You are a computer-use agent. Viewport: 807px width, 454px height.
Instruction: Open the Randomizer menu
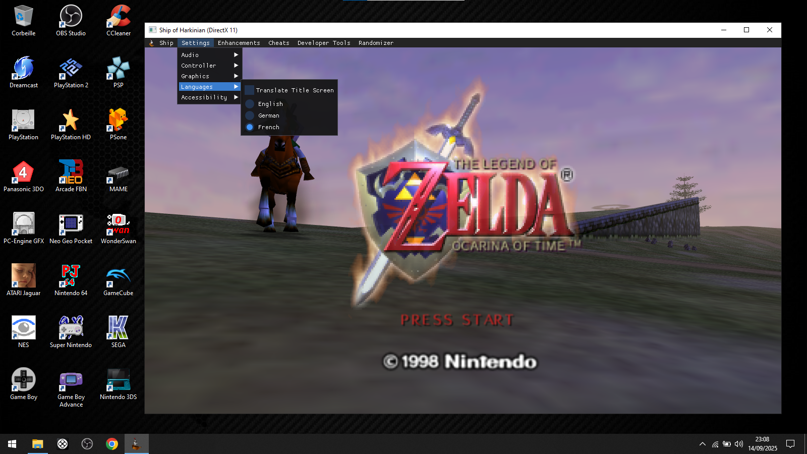coord(376,43)
